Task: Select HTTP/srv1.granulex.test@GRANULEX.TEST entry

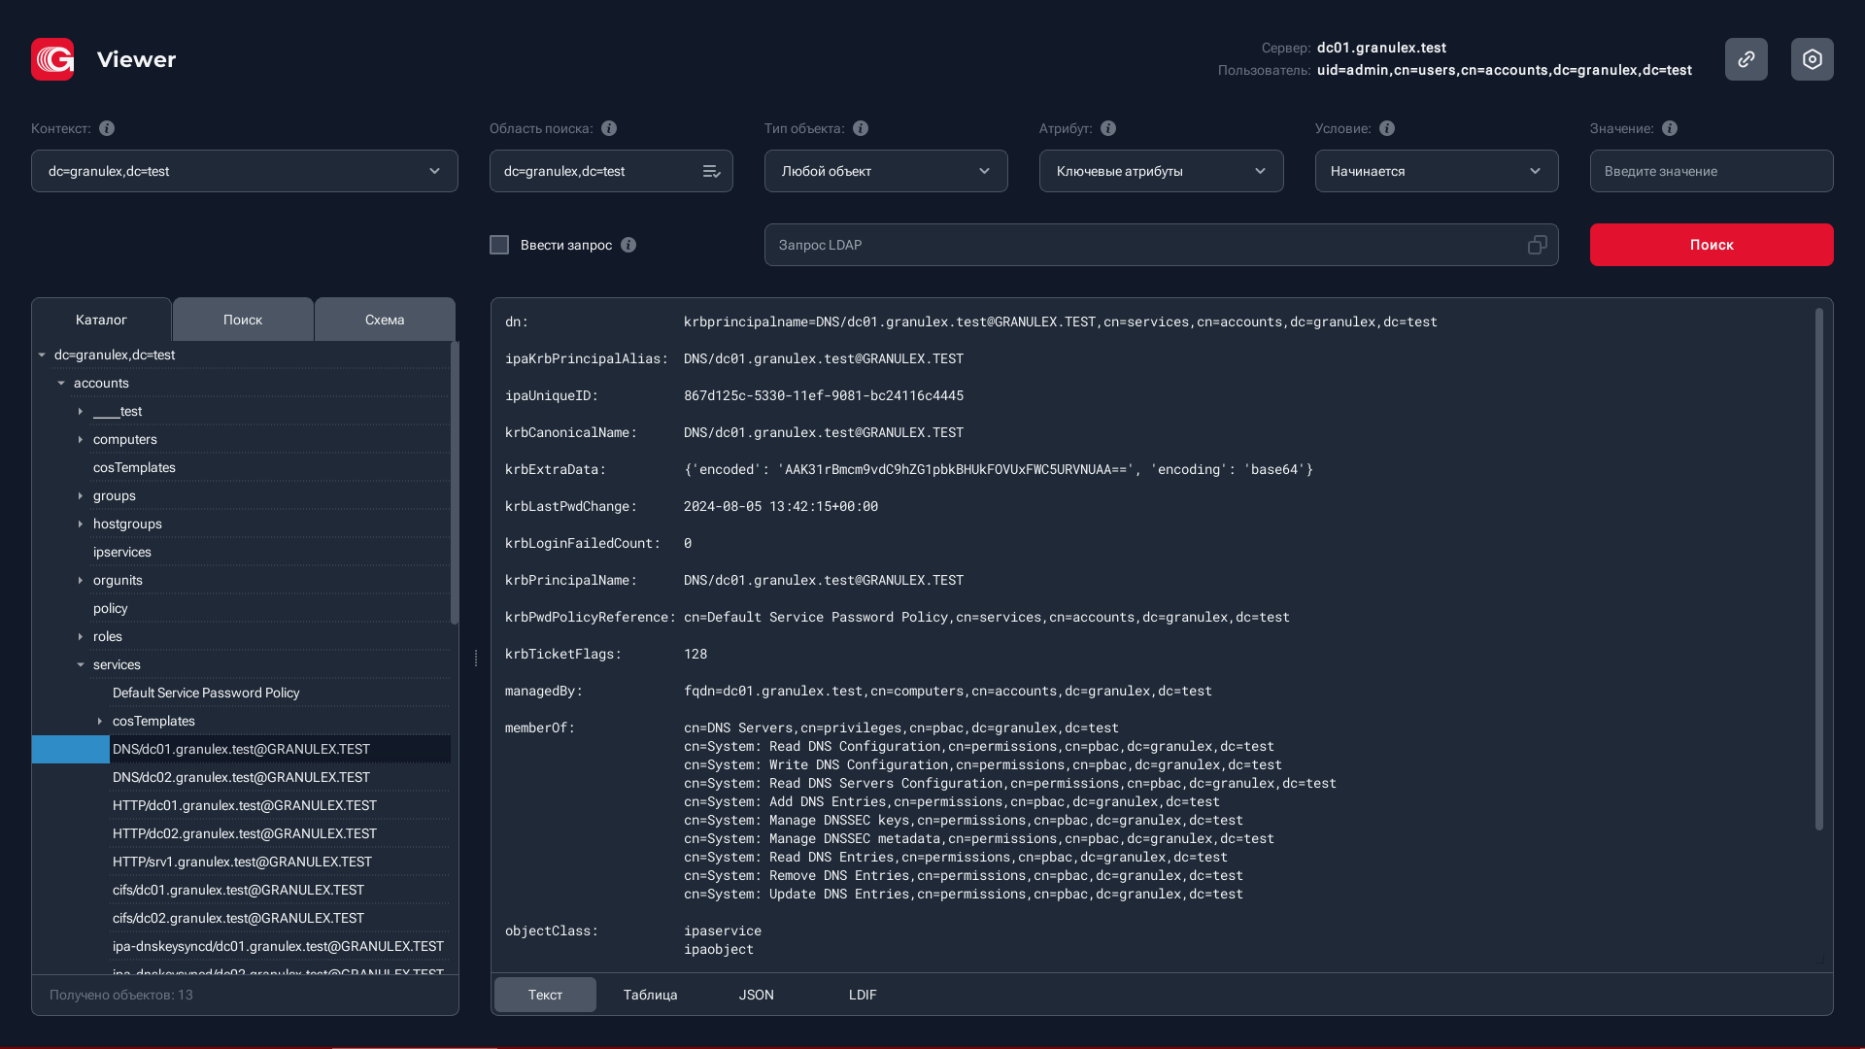Action: [242, 863]
